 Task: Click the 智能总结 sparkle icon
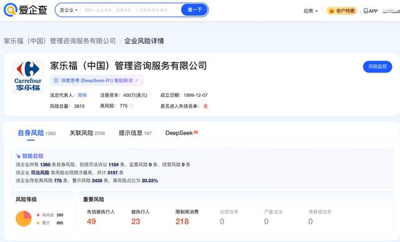pos(18,156)
